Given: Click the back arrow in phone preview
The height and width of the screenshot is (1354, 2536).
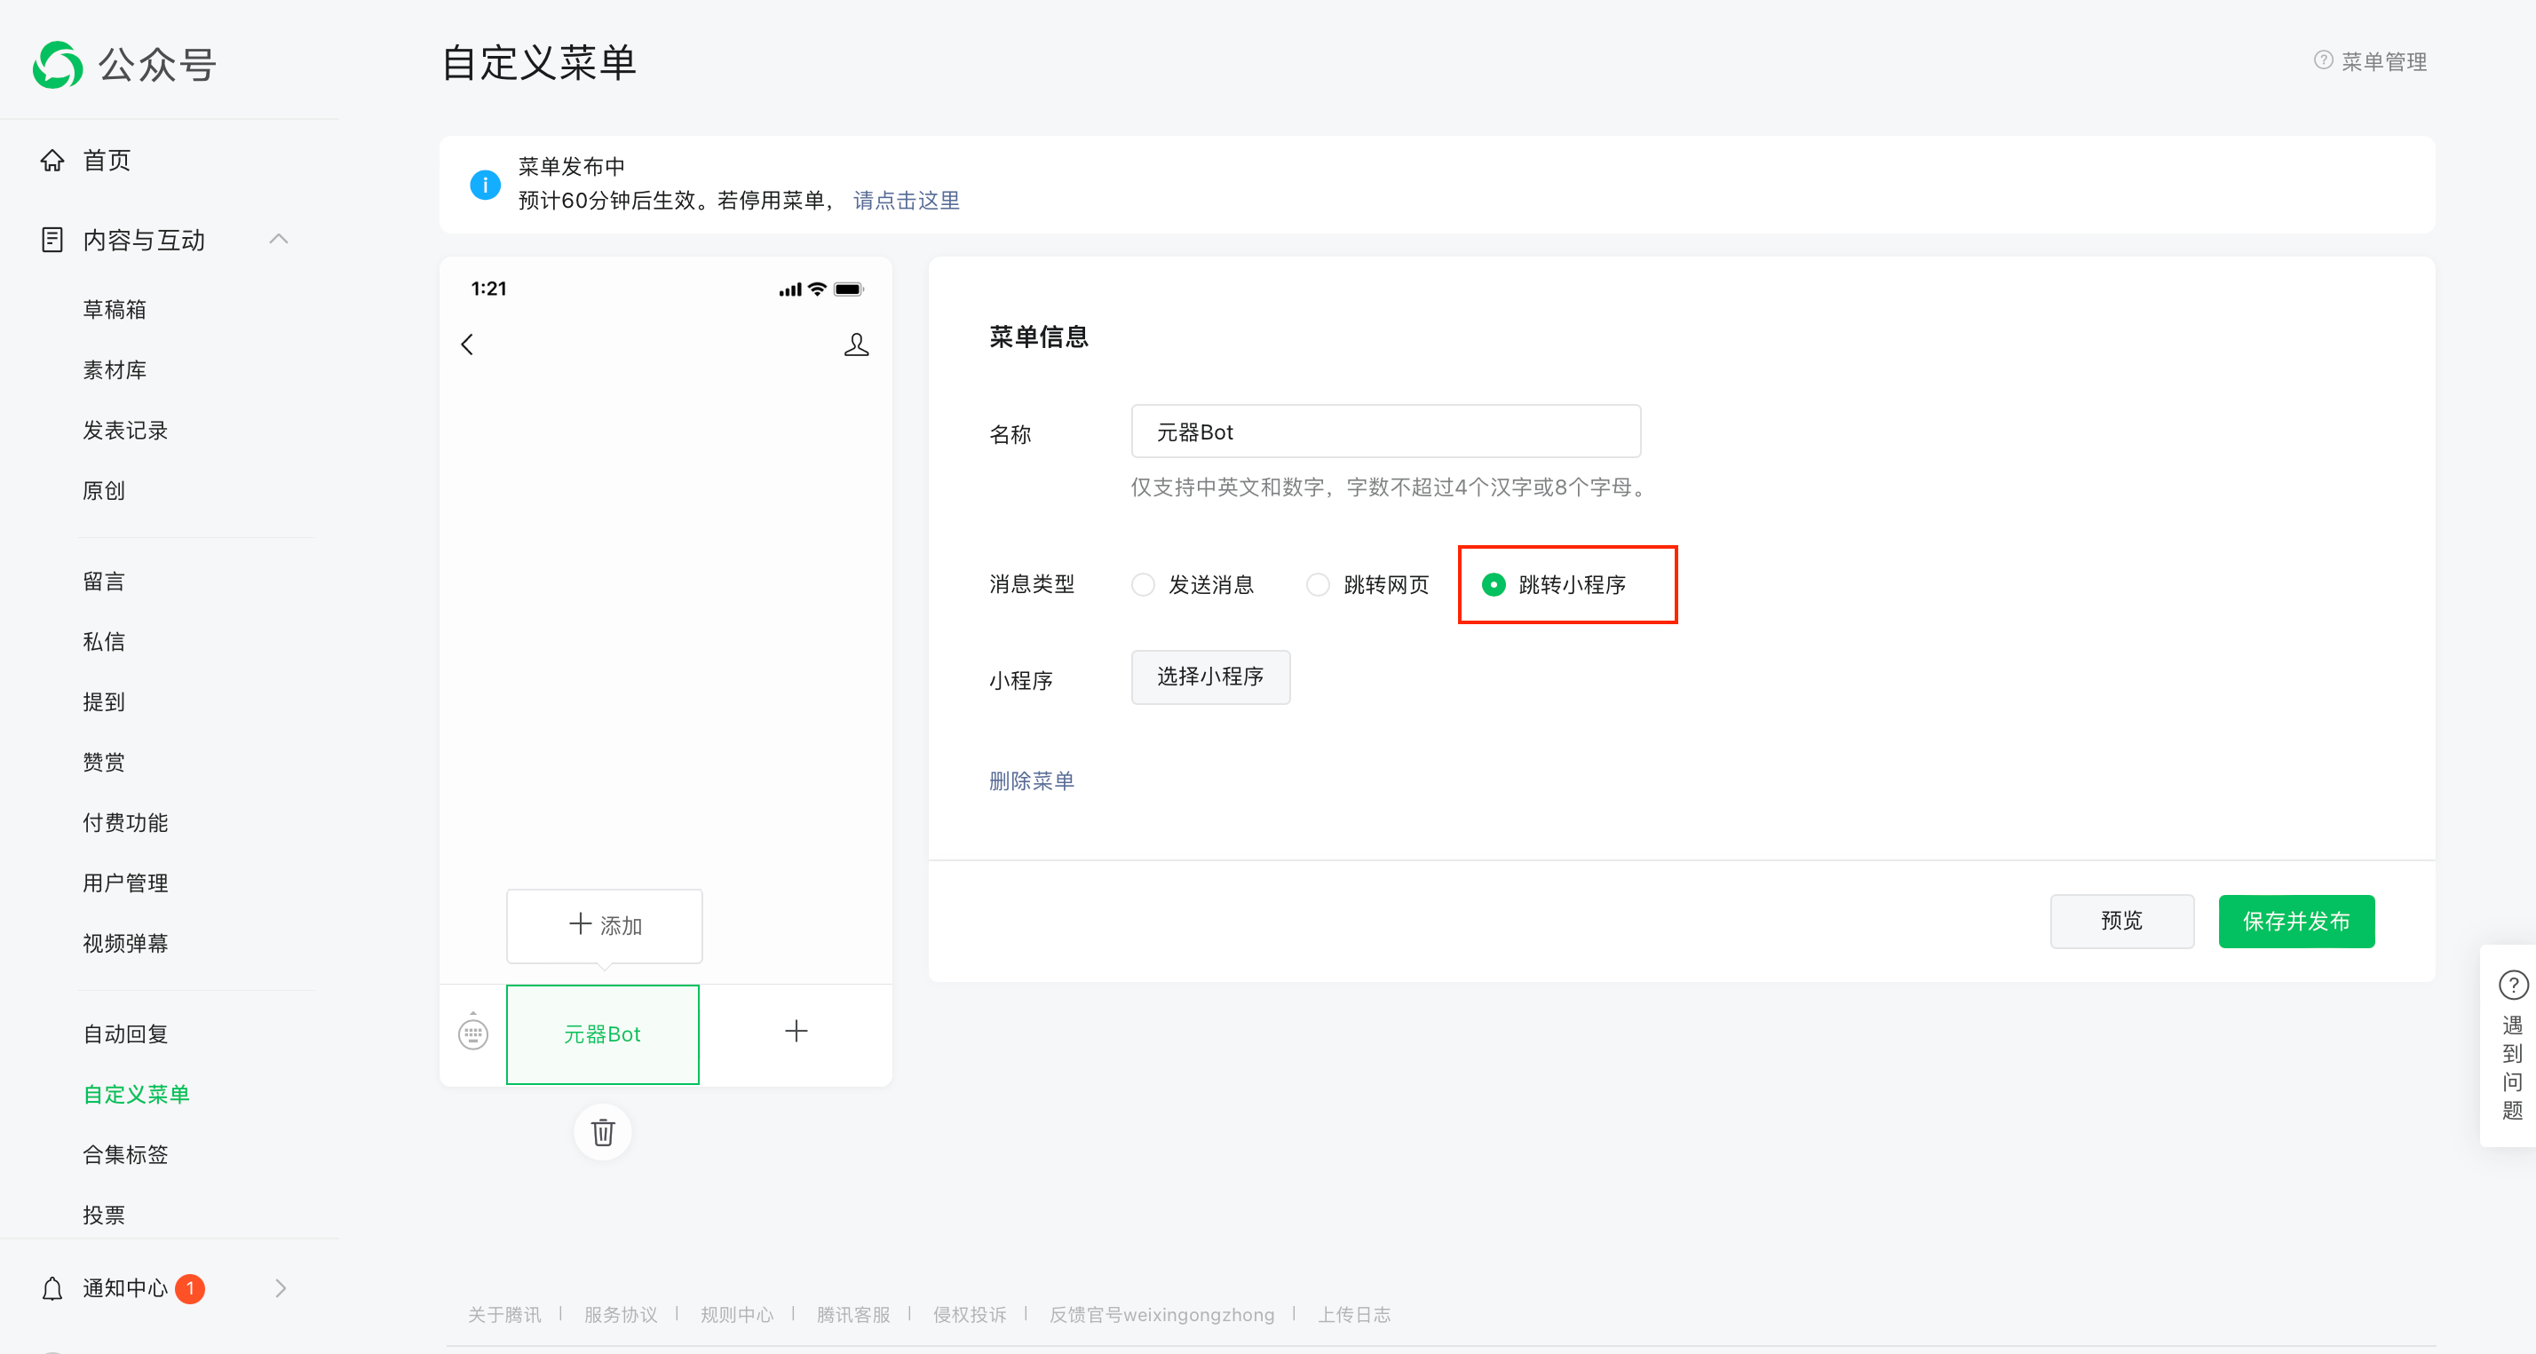Looking at the screenshot, I should pos(468,344).
